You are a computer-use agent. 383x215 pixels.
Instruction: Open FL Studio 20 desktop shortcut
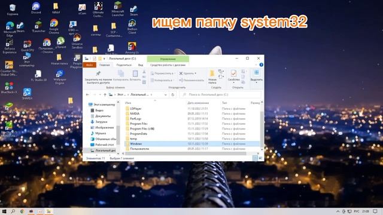click(38, 76)
